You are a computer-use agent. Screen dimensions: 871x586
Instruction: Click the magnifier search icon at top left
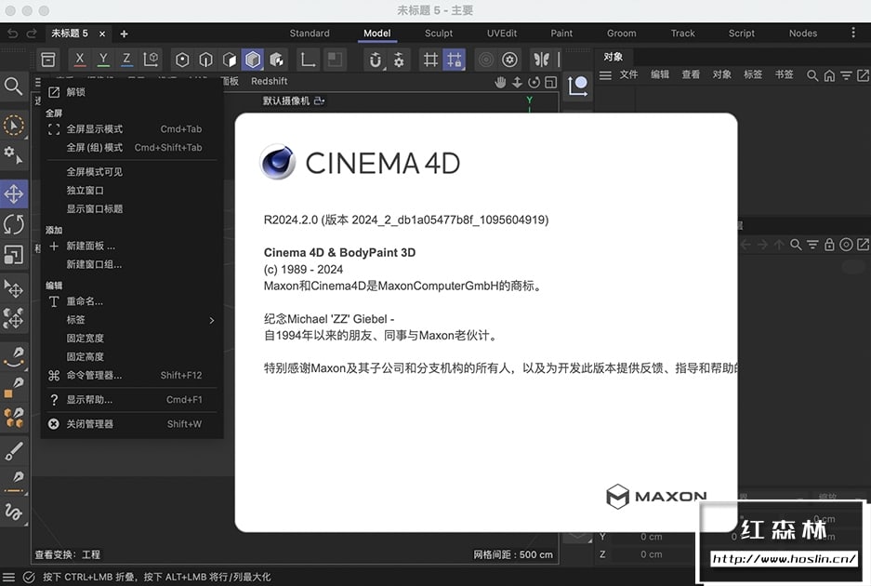click(x=14, y=87)
